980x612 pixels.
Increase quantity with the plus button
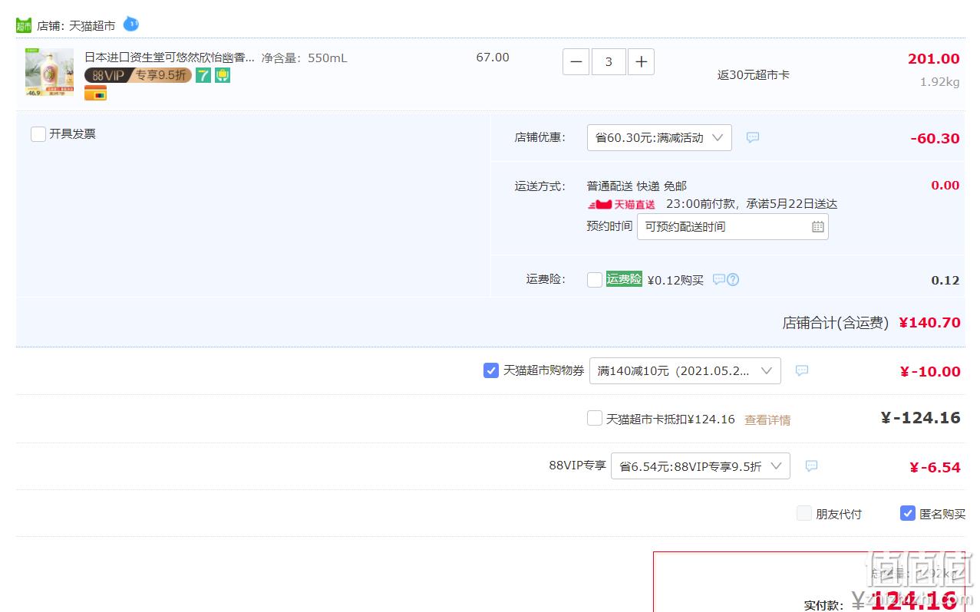pos(642,61)
